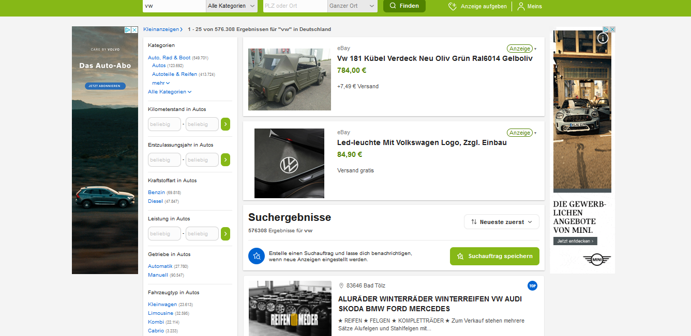Click Suchauftrag speichern button

tap(494, 256)
